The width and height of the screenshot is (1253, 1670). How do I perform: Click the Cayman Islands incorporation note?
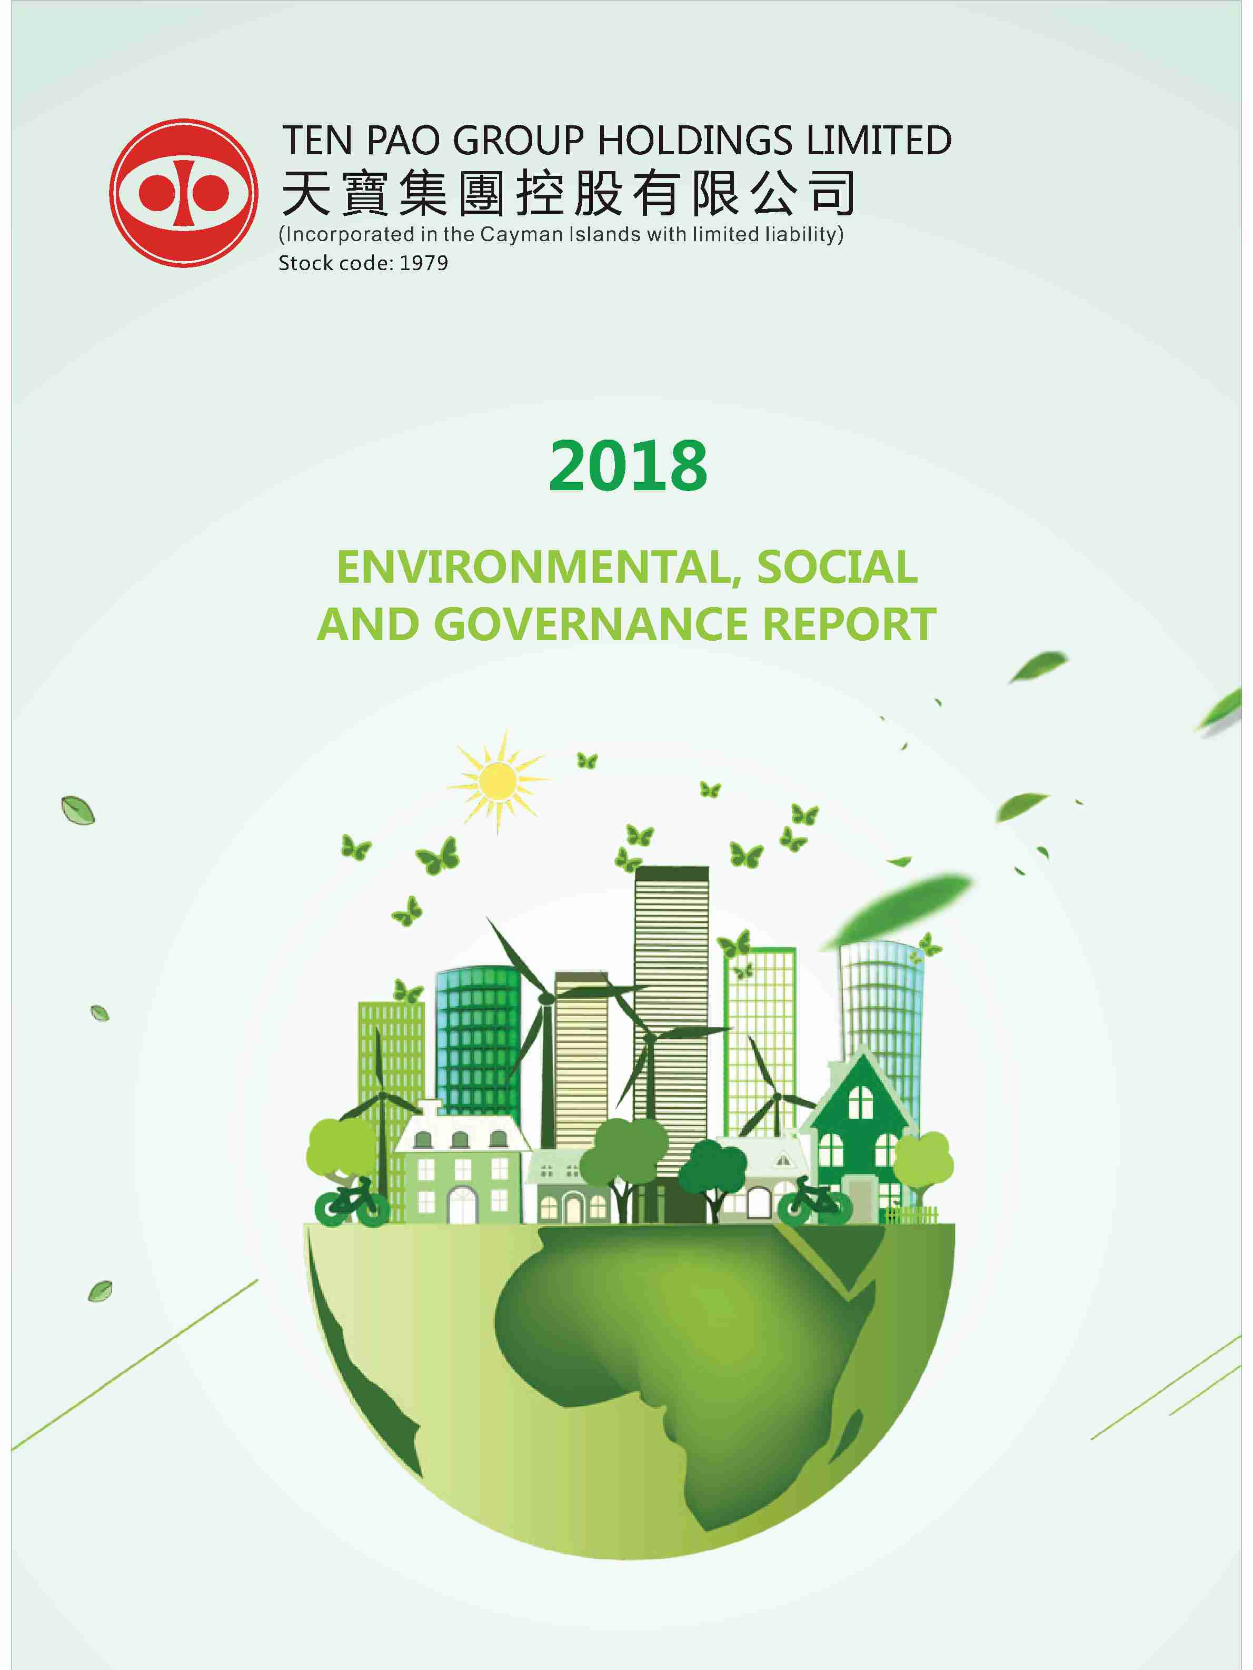(x=561, y=235)
